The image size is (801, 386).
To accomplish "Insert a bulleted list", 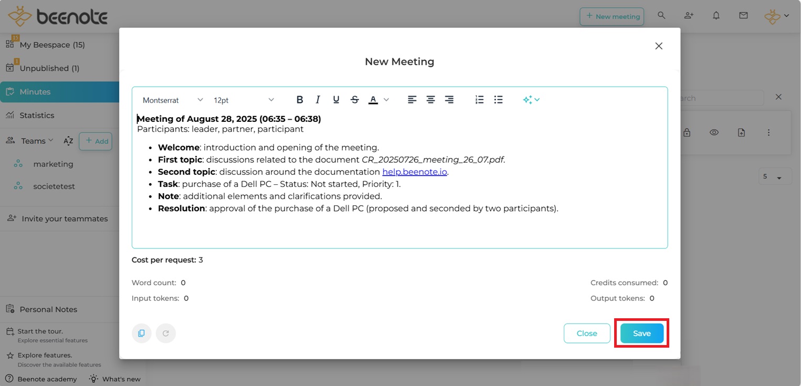I will pyautogui.click(x=498, y=100).
